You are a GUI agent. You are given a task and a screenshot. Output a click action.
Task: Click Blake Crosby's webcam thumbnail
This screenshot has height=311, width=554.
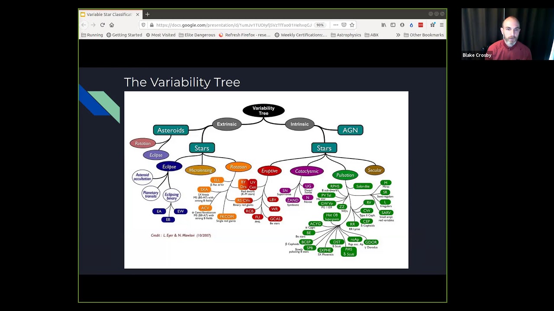[507, 34]
